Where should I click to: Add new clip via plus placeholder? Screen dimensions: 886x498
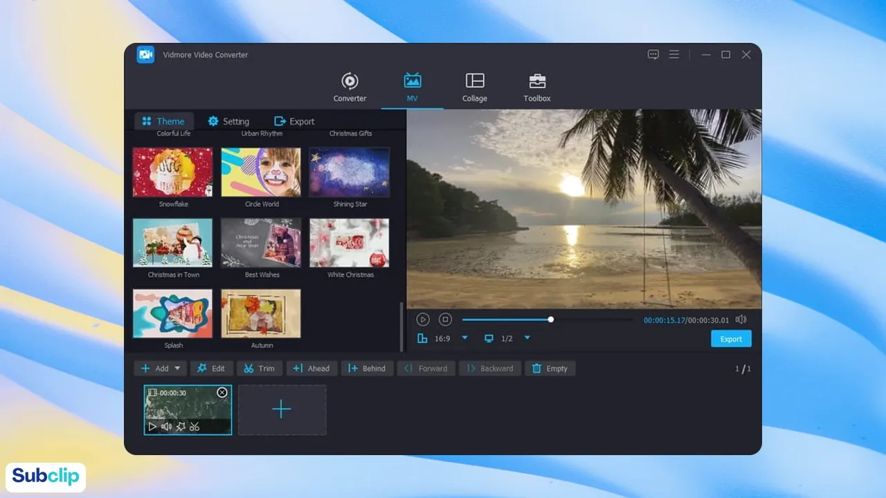[x=282, y=410]
